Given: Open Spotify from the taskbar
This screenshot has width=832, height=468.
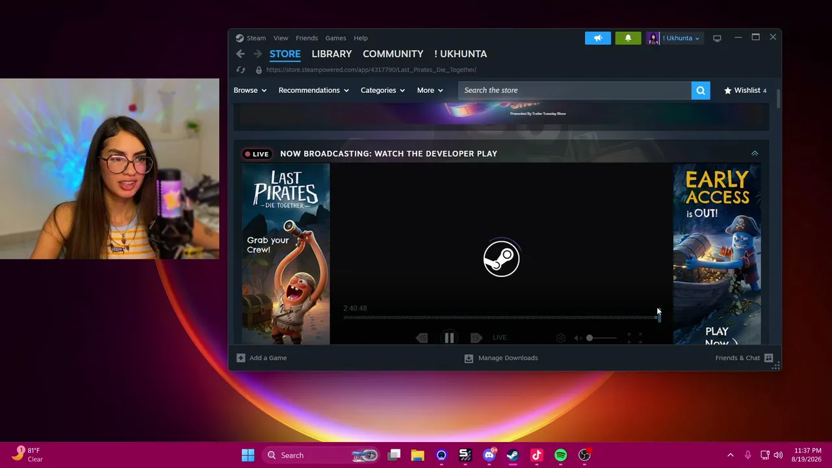Looking at the screenshot, I should [x=560, y=455].
